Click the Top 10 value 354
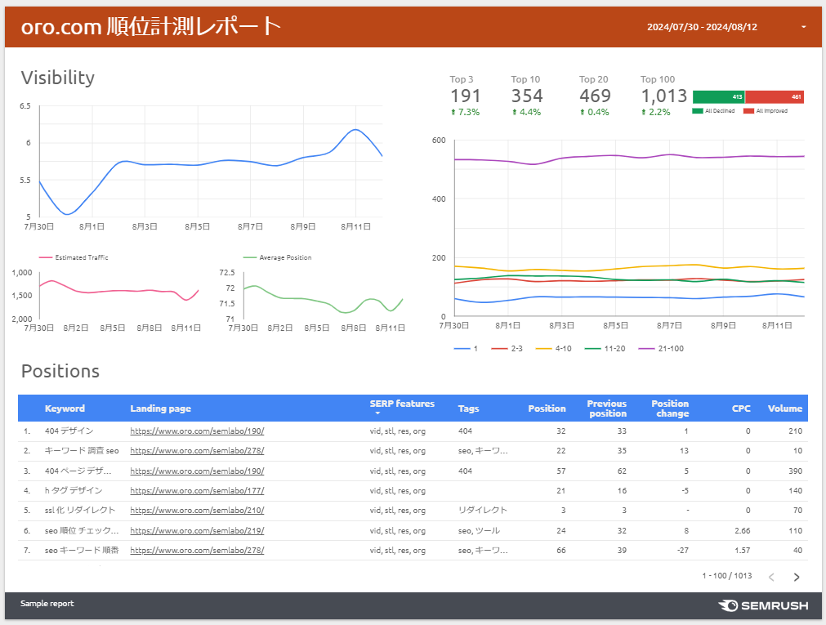The height and width of the screenshot is (625, 826). tap(527, 96)
